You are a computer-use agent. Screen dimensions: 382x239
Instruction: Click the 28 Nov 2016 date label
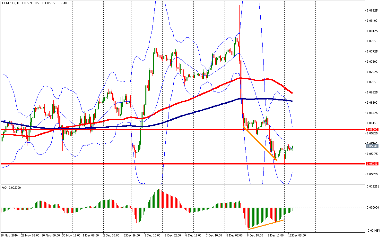[9, 235]
